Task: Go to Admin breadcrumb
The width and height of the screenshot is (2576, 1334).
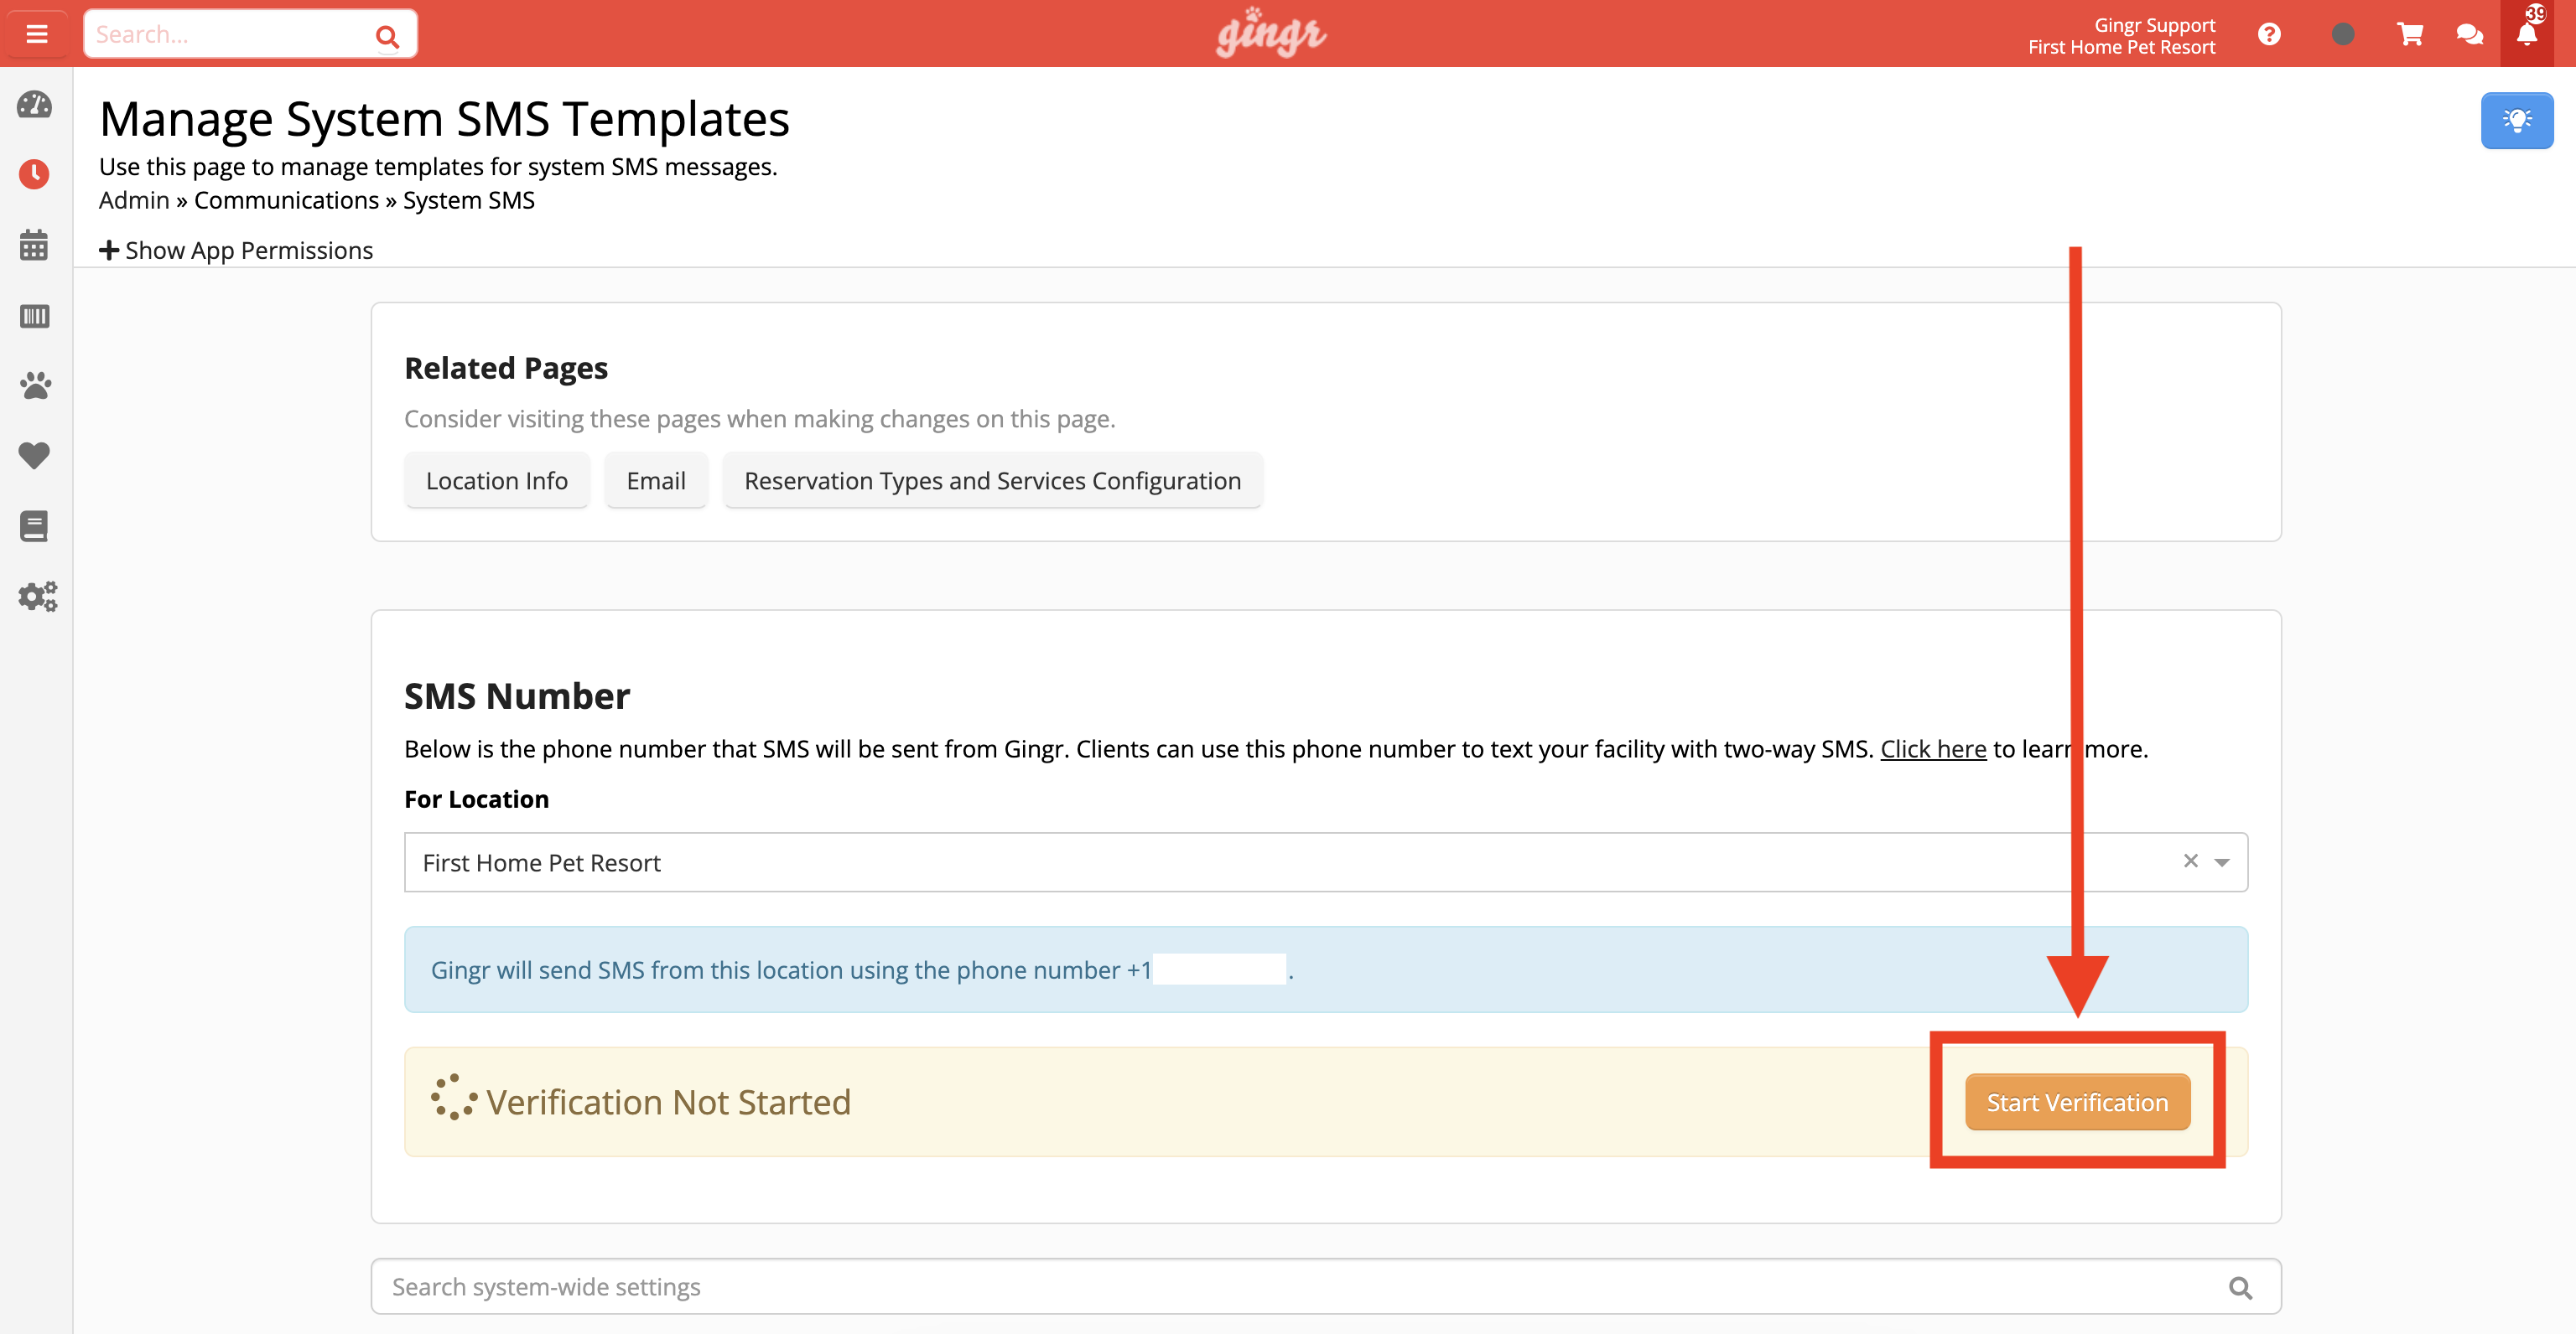Action: pos(134,201)
